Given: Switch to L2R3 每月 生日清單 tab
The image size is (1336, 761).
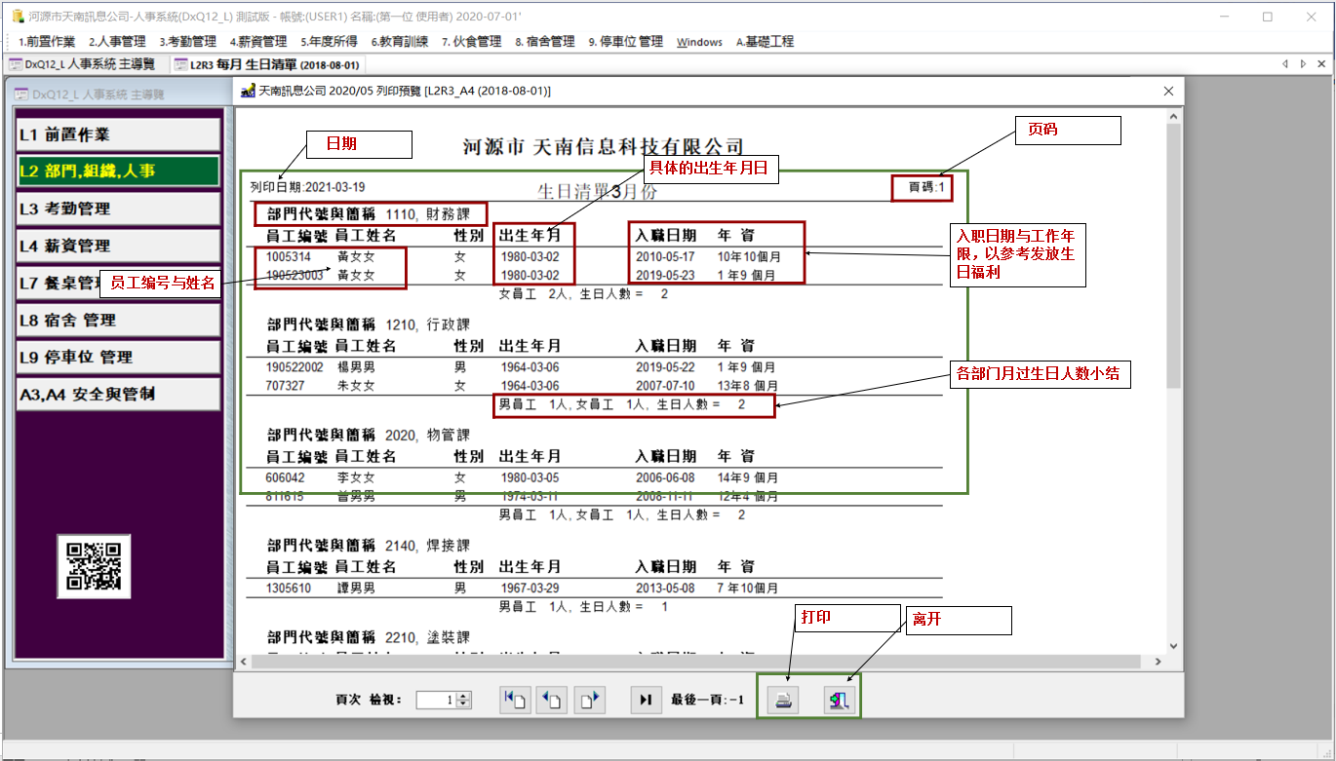Looking at the screenshot, I should tap(266, 64).
